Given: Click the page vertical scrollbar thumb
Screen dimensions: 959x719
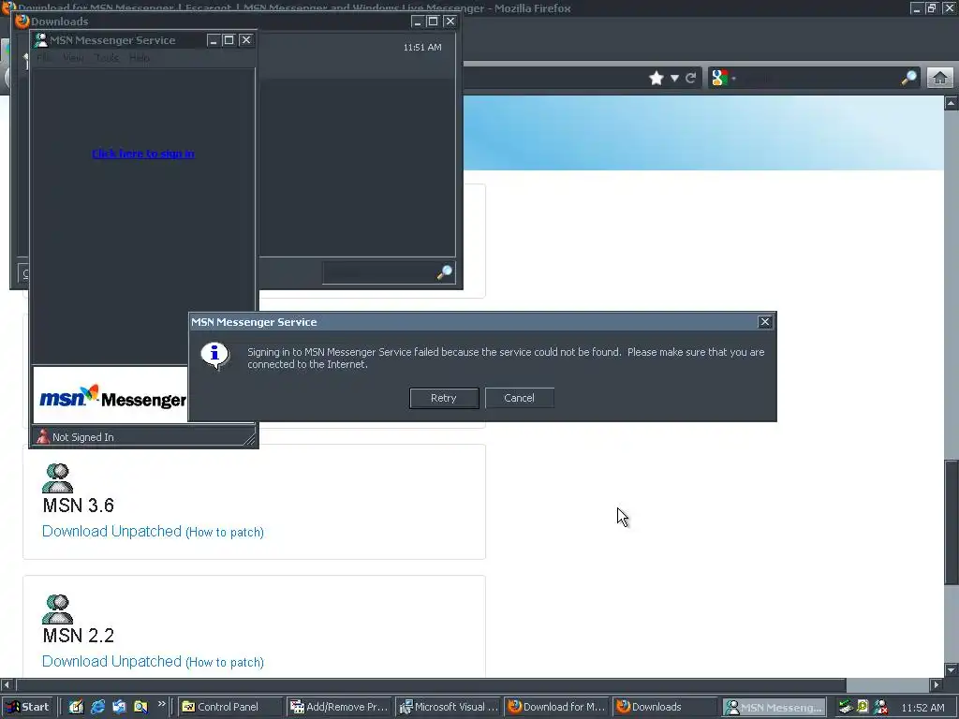Looking at the screenshot, I should pos(952,522).
